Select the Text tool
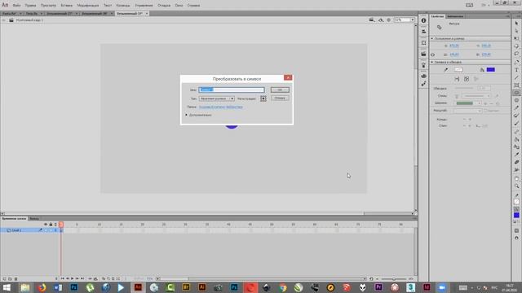Screen dimensions: 522x293 pyautogui.click(x=516, y=70)
